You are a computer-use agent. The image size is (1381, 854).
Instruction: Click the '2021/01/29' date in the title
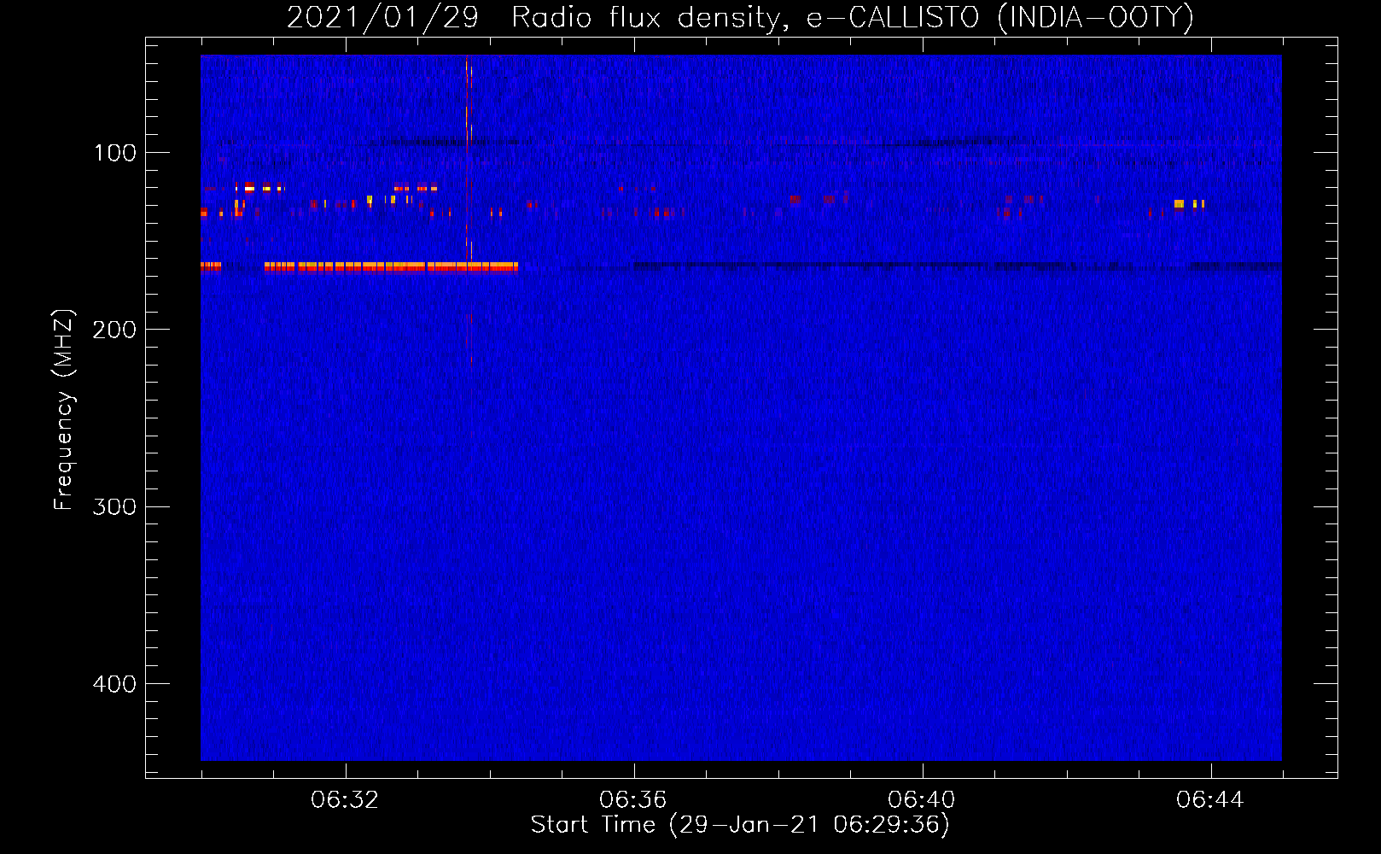382,18
